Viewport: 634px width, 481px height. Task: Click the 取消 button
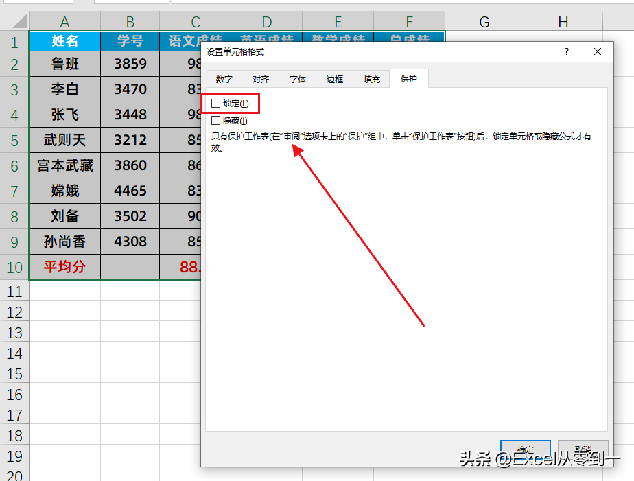coord(583,449)
